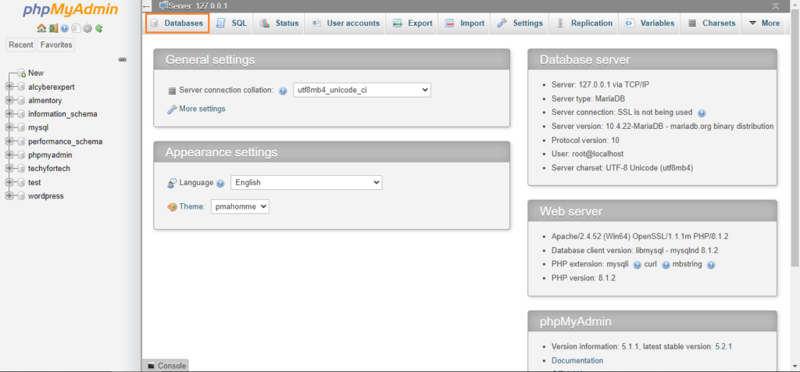Click the More settings link

pos(202,109)
